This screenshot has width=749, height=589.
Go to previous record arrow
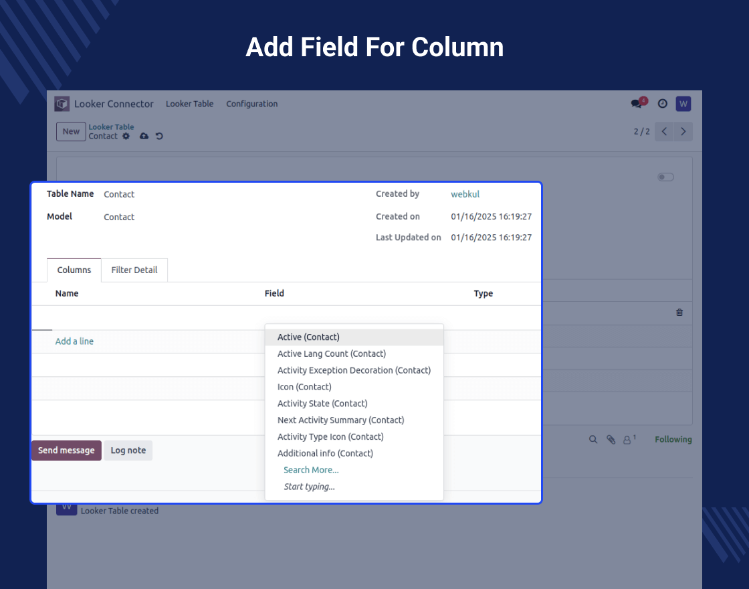[664, 131]
